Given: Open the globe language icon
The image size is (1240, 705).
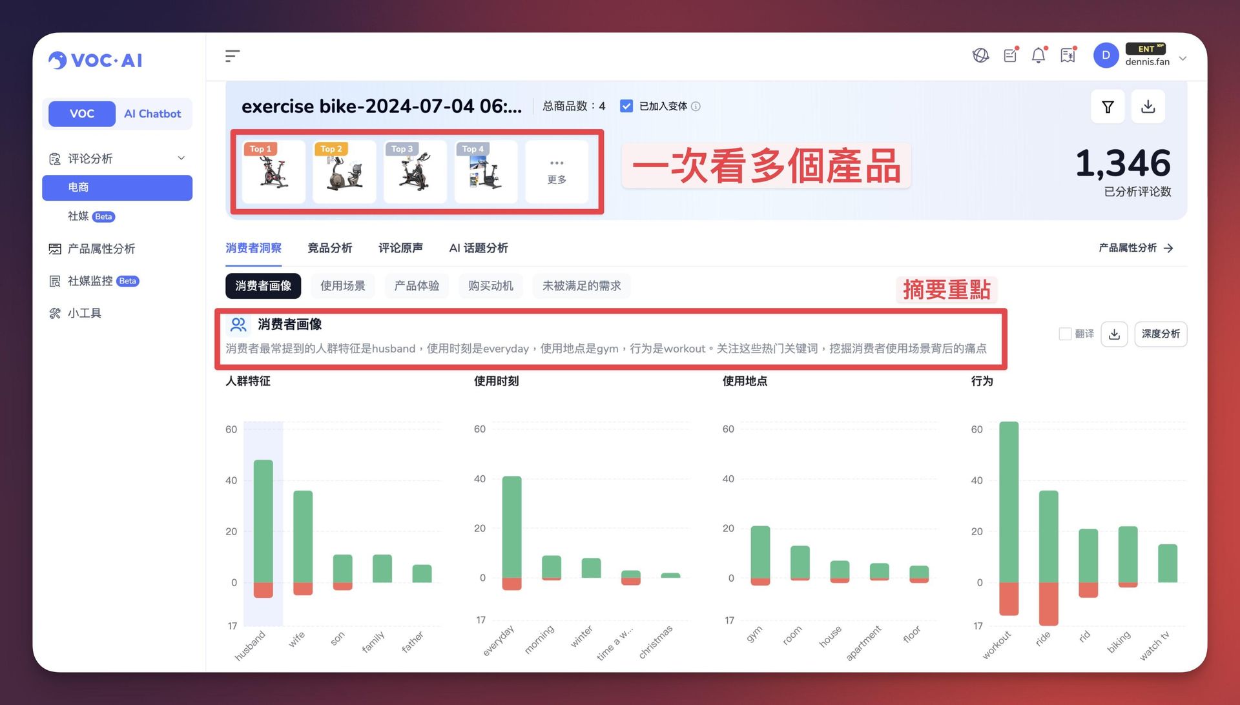Looking at the screenshot, I should pyautogui.click(x=980, y=56).
